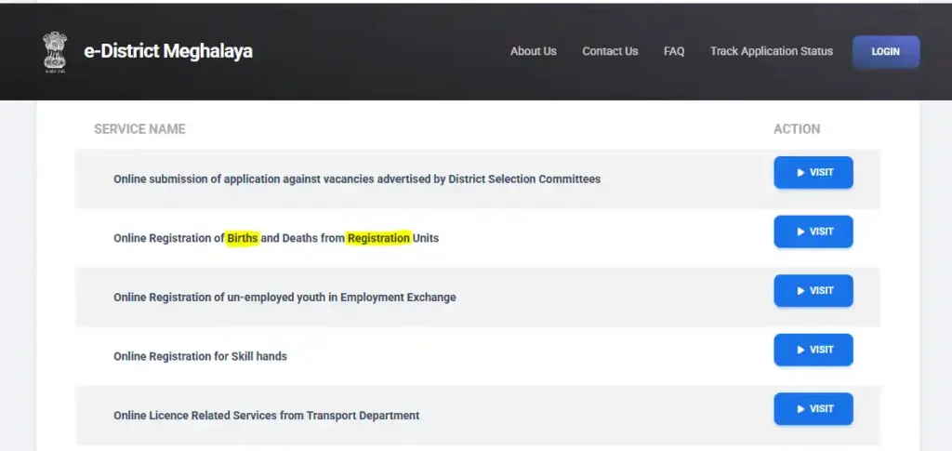Image resolution: width=952 pixels, height=451 pixels.
Task: Click the Online Licence Related Services row text
Action: point(266,416)
